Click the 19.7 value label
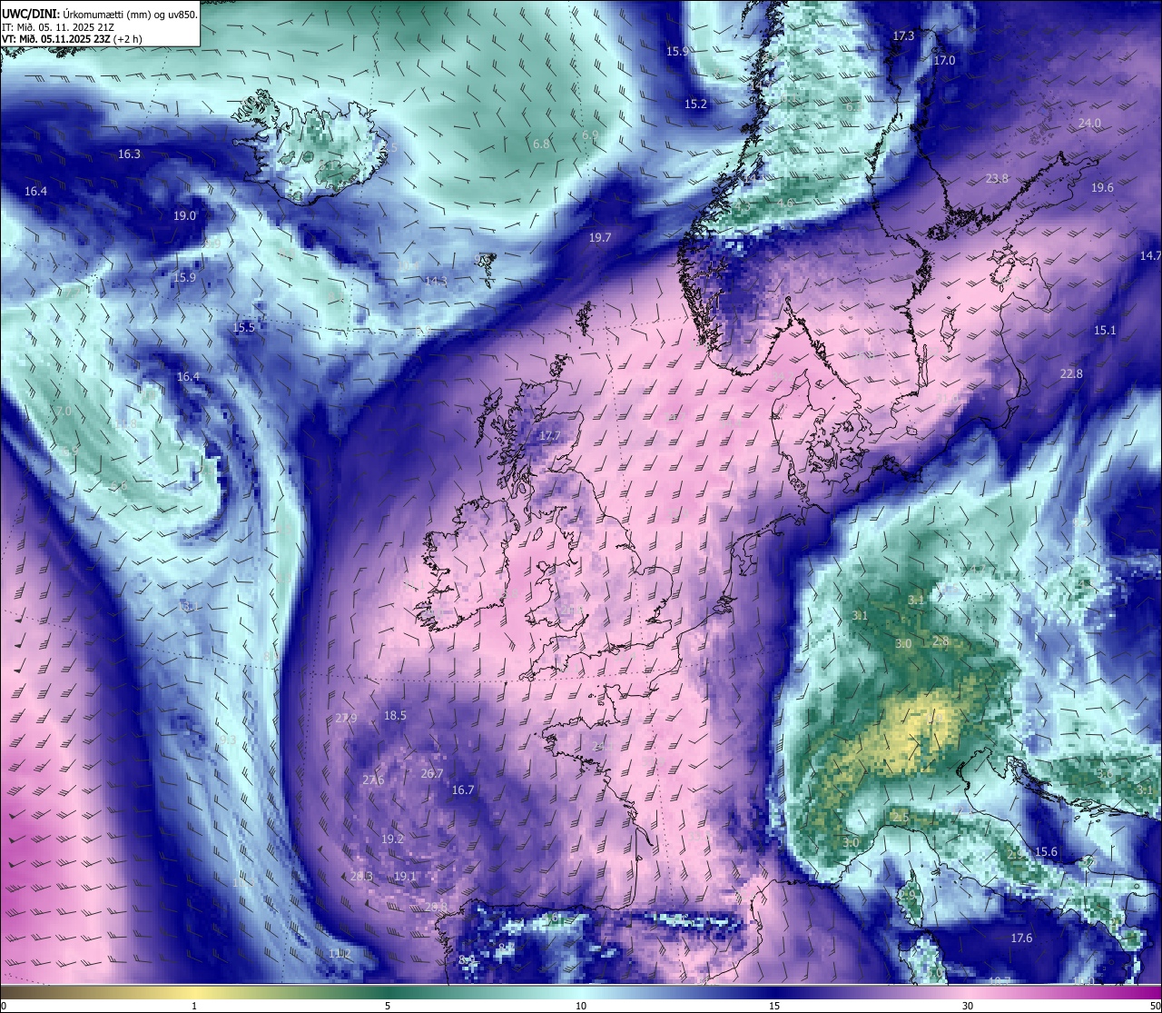1162x1013 pixels. tap(600, 238)
